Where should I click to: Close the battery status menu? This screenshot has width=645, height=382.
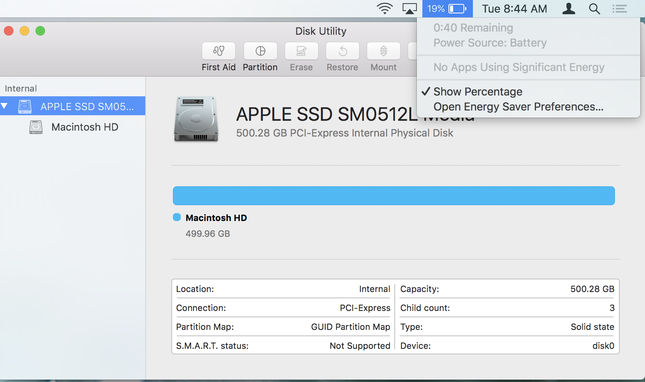[x=447, y=8]
